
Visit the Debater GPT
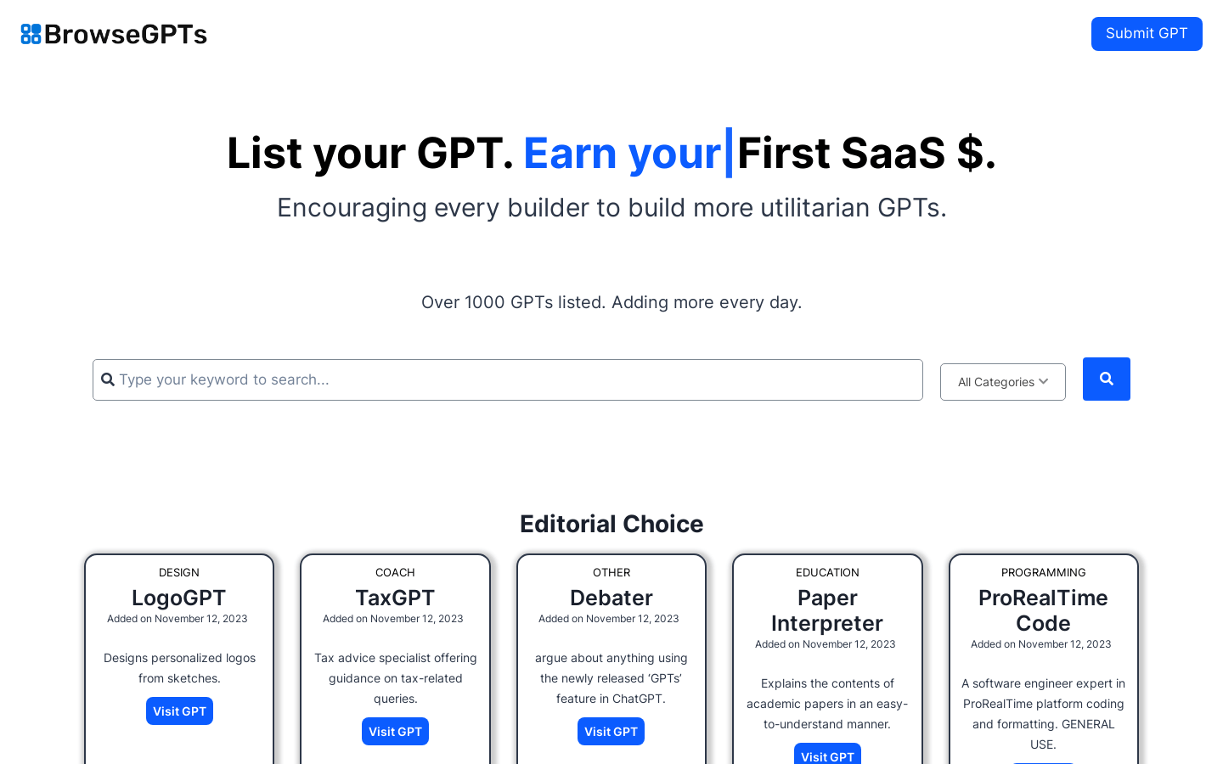611,732
